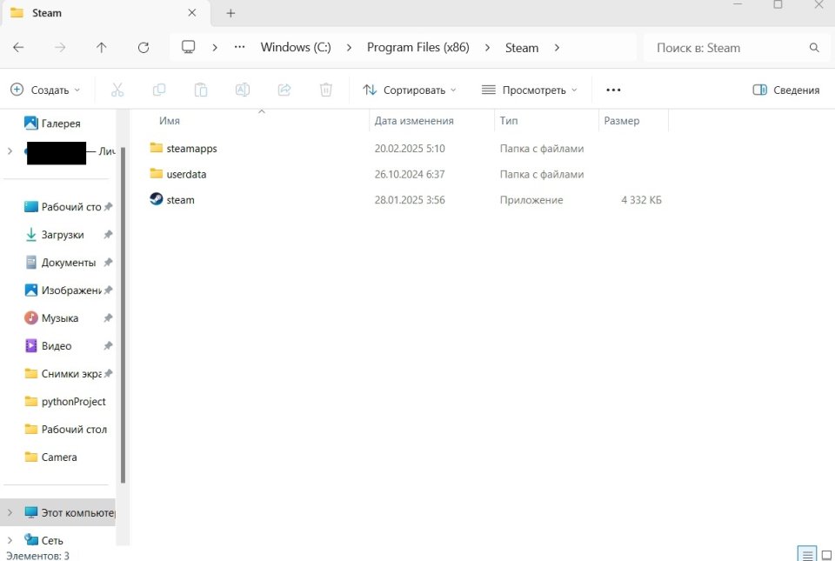Click the Share icon in toolbar
Screen dimensions: 835x561
click(x=284, y=90)
